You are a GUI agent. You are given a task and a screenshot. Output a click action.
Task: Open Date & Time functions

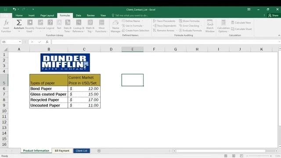(x=68, y=26)
